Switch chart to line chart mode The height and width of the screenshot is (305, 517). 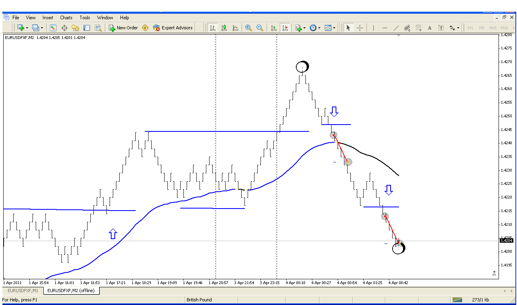click(235, 28)
